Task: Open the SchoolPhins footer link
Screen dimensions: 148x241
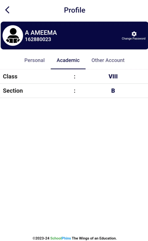Action: pyautogui.click(x=61, y=238)
